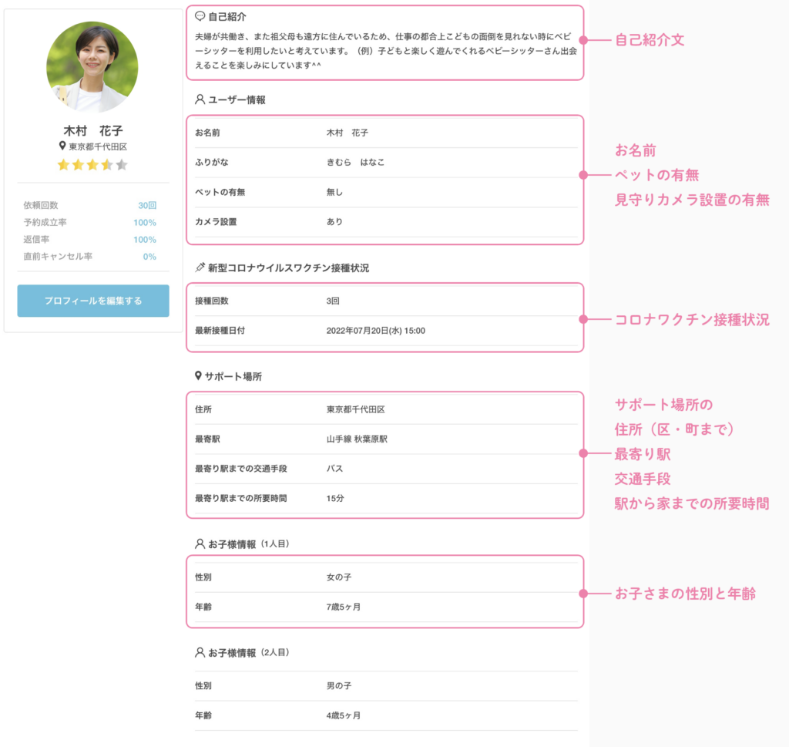Click the gender value 女の子
This screenshot has height=747, width=789.
tap(339, 577)
